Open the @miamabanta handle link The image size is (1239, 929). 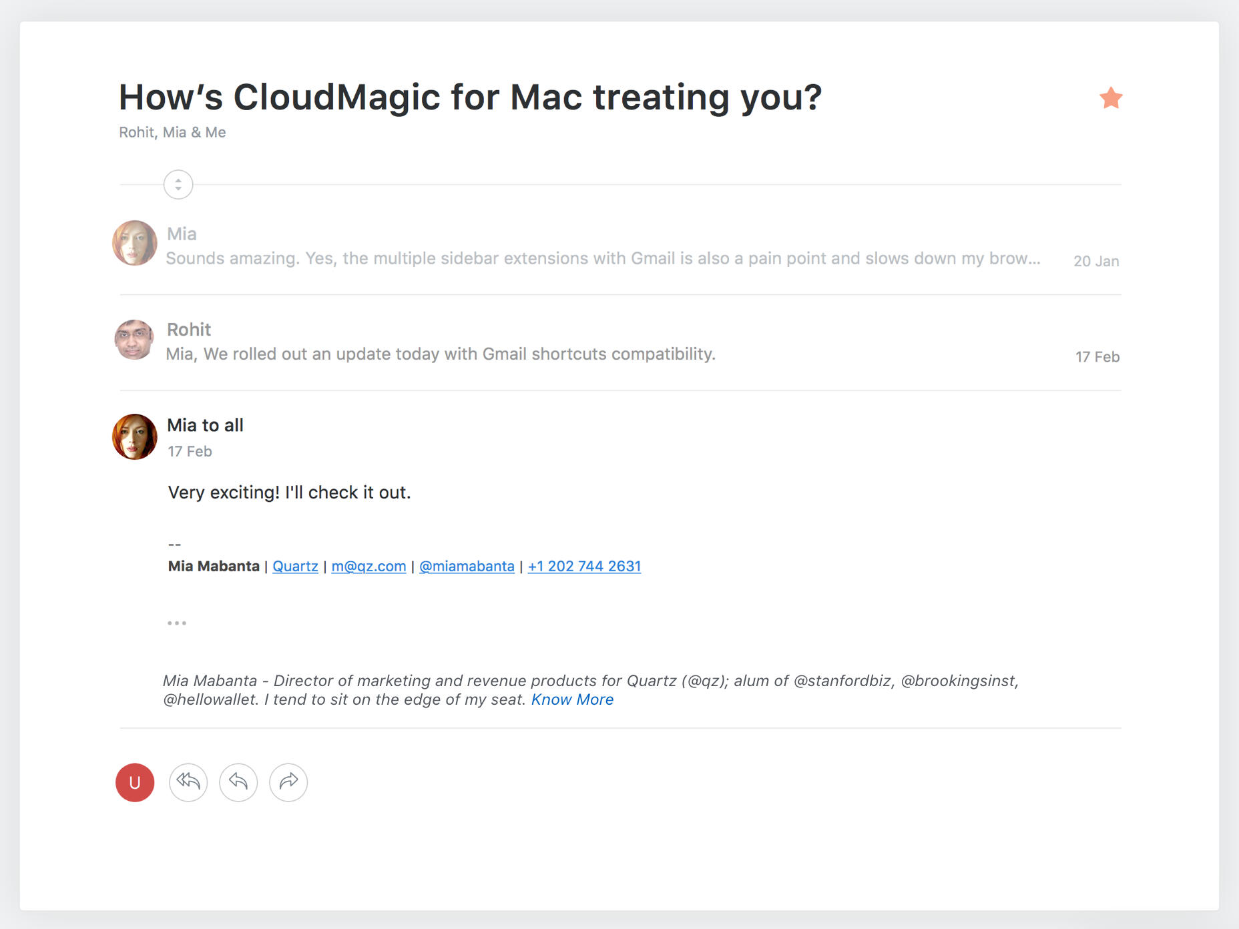point(467,567)
